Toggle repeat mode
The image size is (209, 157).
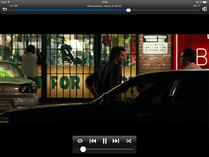click(x=80, y=141)
